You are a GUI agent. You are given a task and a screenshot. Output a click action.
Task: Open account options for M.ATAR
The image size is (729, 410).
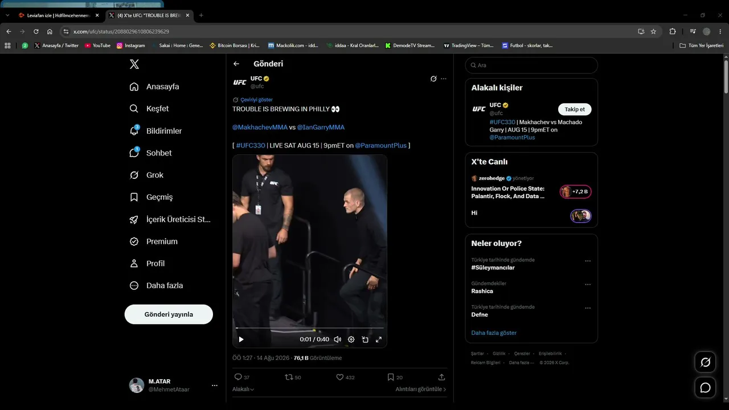click(215, 386)
